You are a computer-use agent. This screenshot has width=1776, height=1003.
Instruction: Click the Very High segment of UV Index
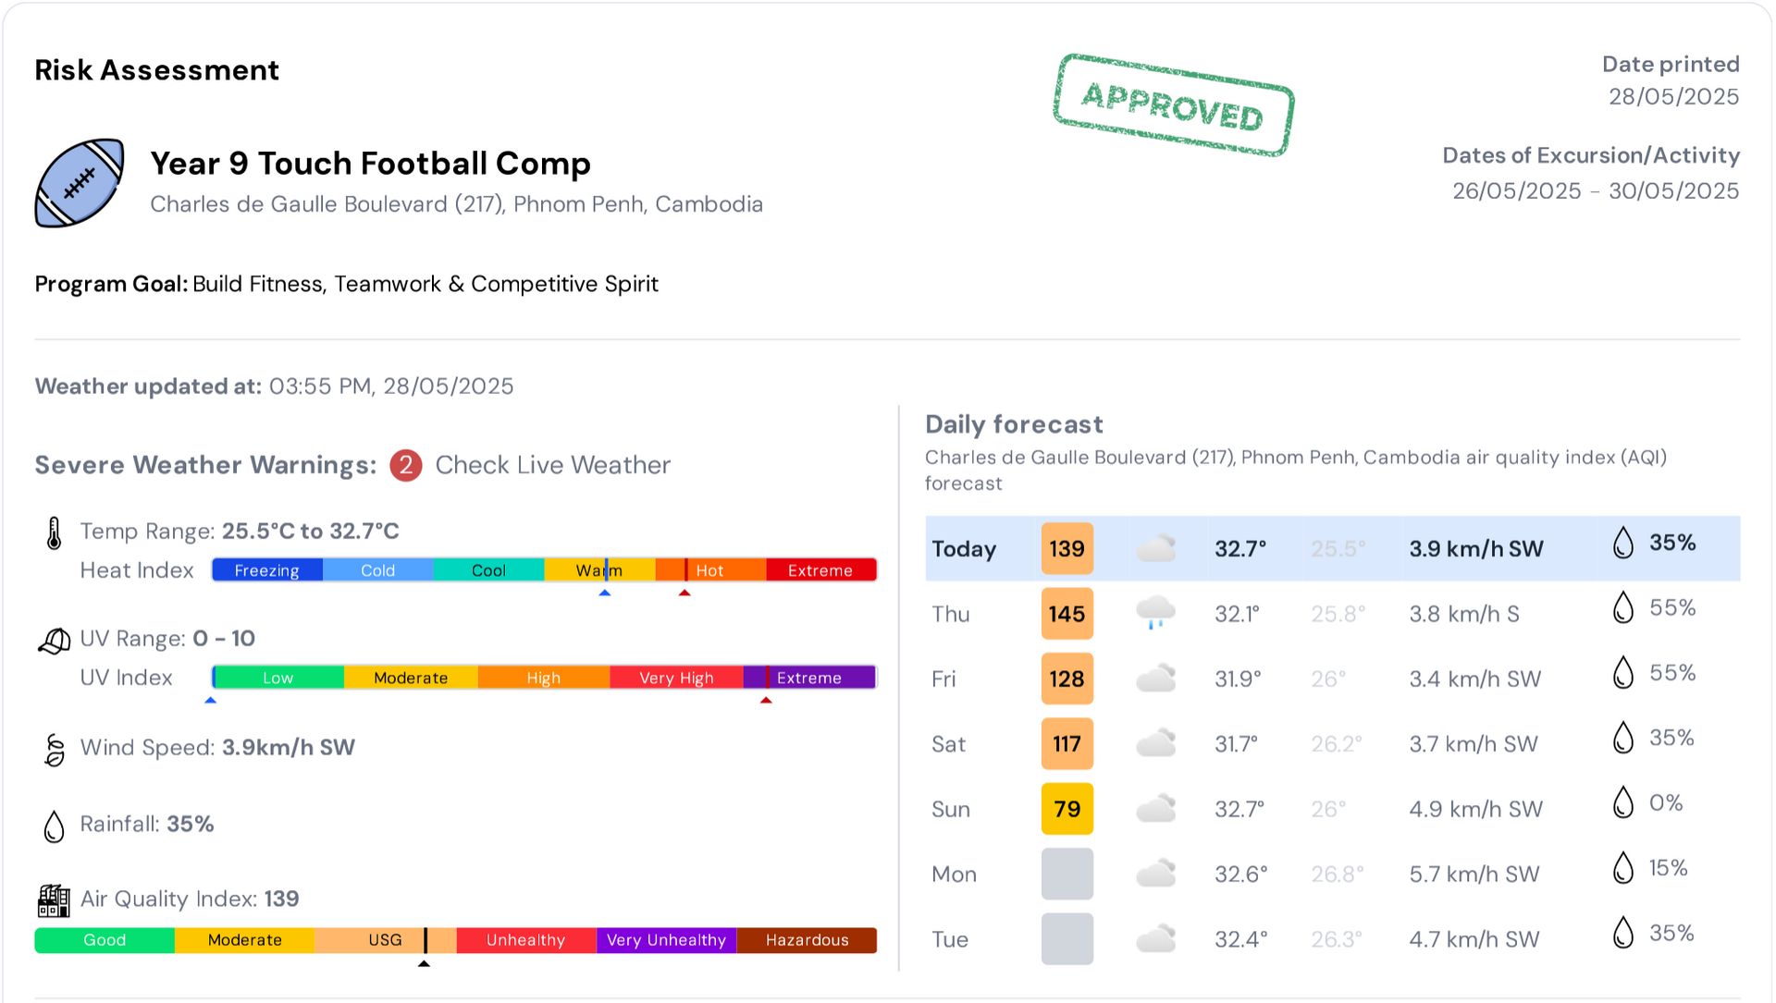[x=676, y=678]
